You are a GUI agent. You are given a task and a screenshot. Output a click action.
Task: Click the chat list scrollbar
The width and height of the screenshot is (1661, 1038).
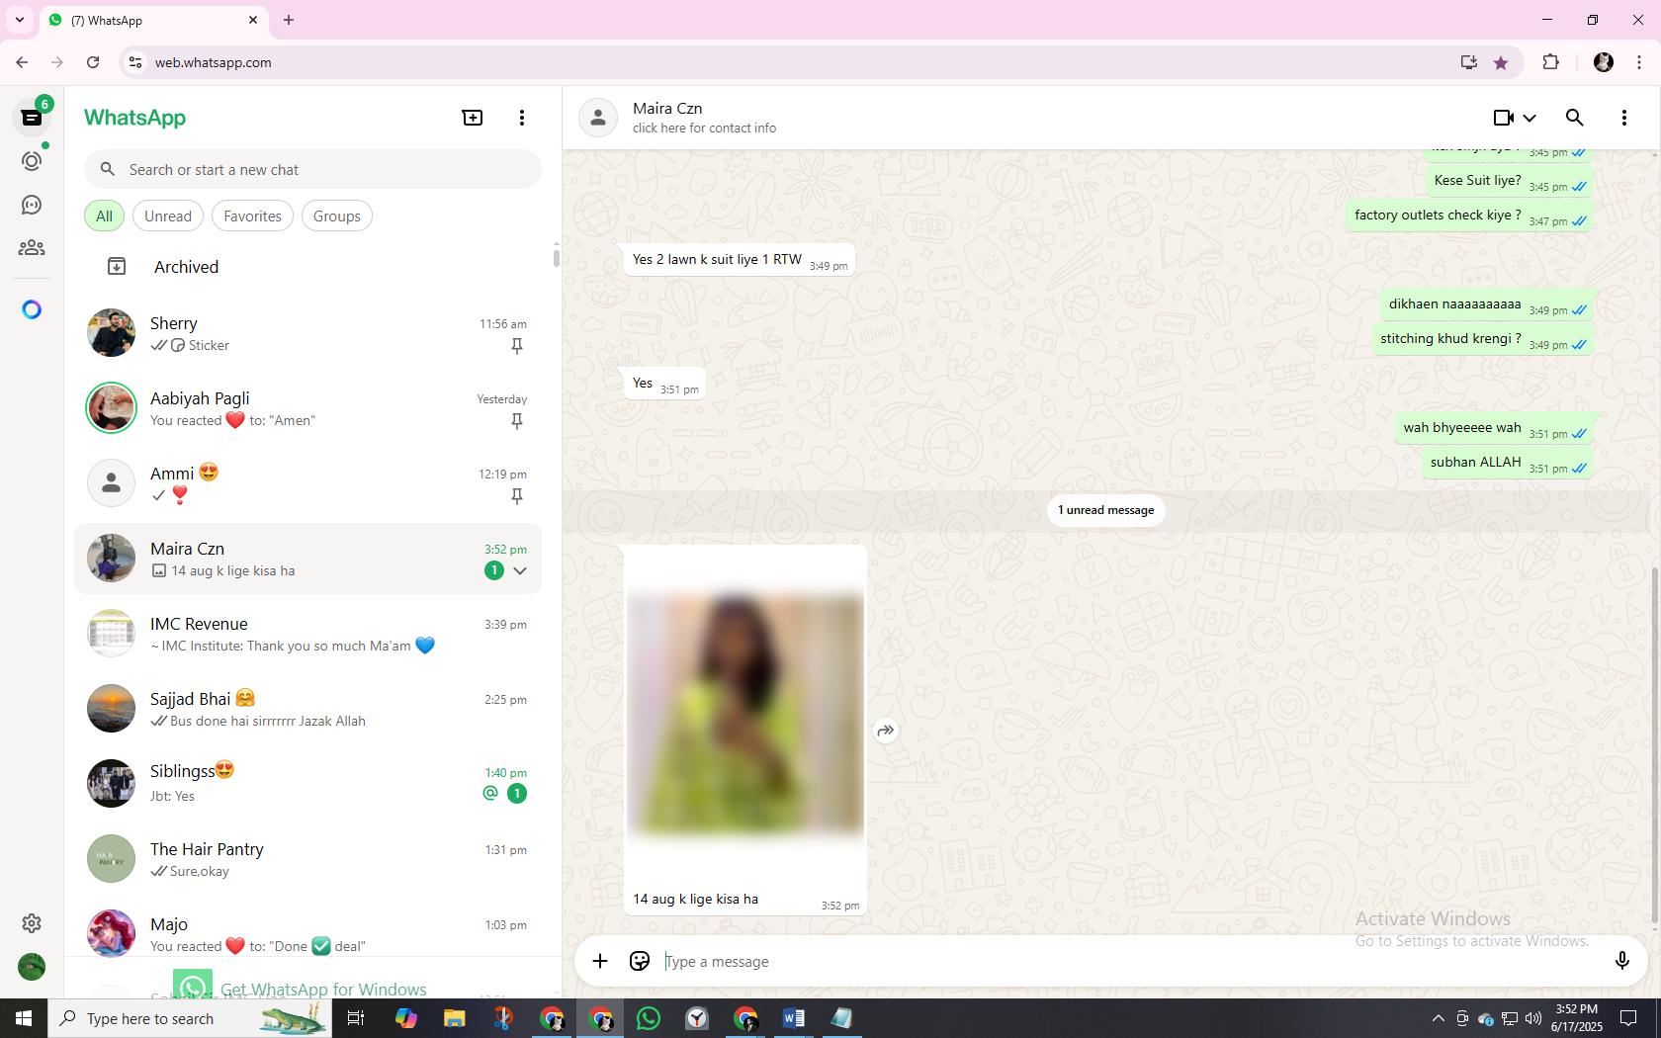[x=556, y=257]
